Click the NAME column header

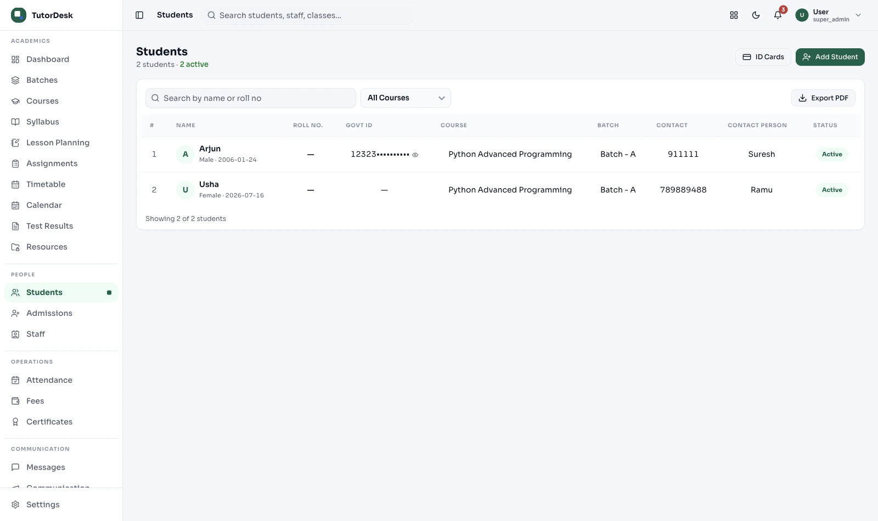[x=185, y=126]
